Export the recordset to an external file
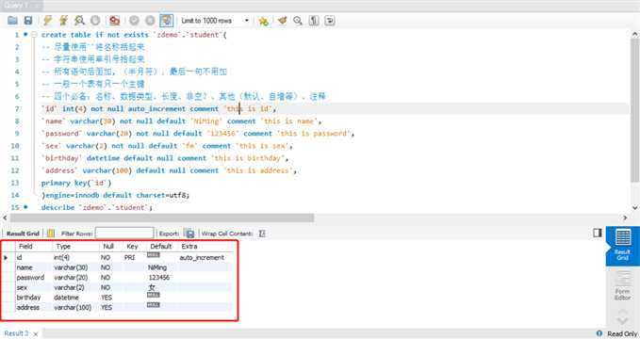 point(189,234)
